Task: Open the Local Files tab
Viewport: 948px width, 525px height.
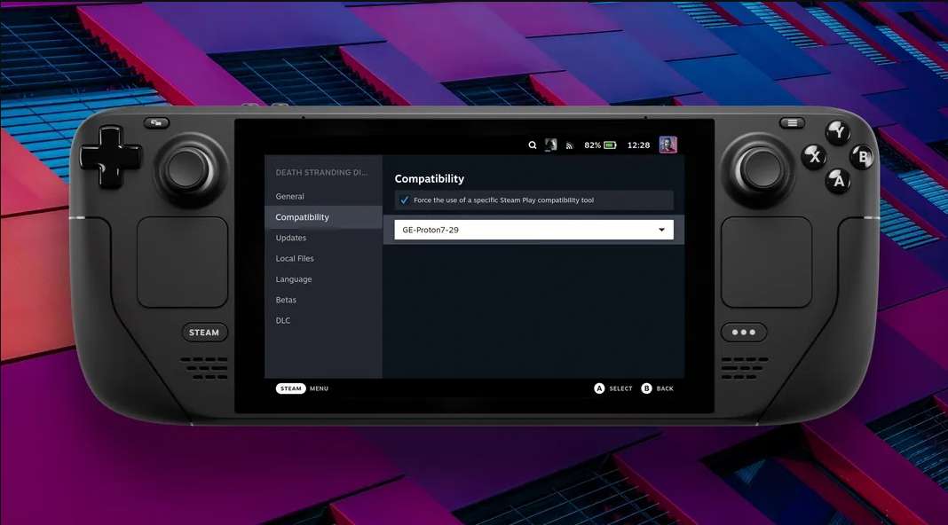Action: (x=323, y=258)
